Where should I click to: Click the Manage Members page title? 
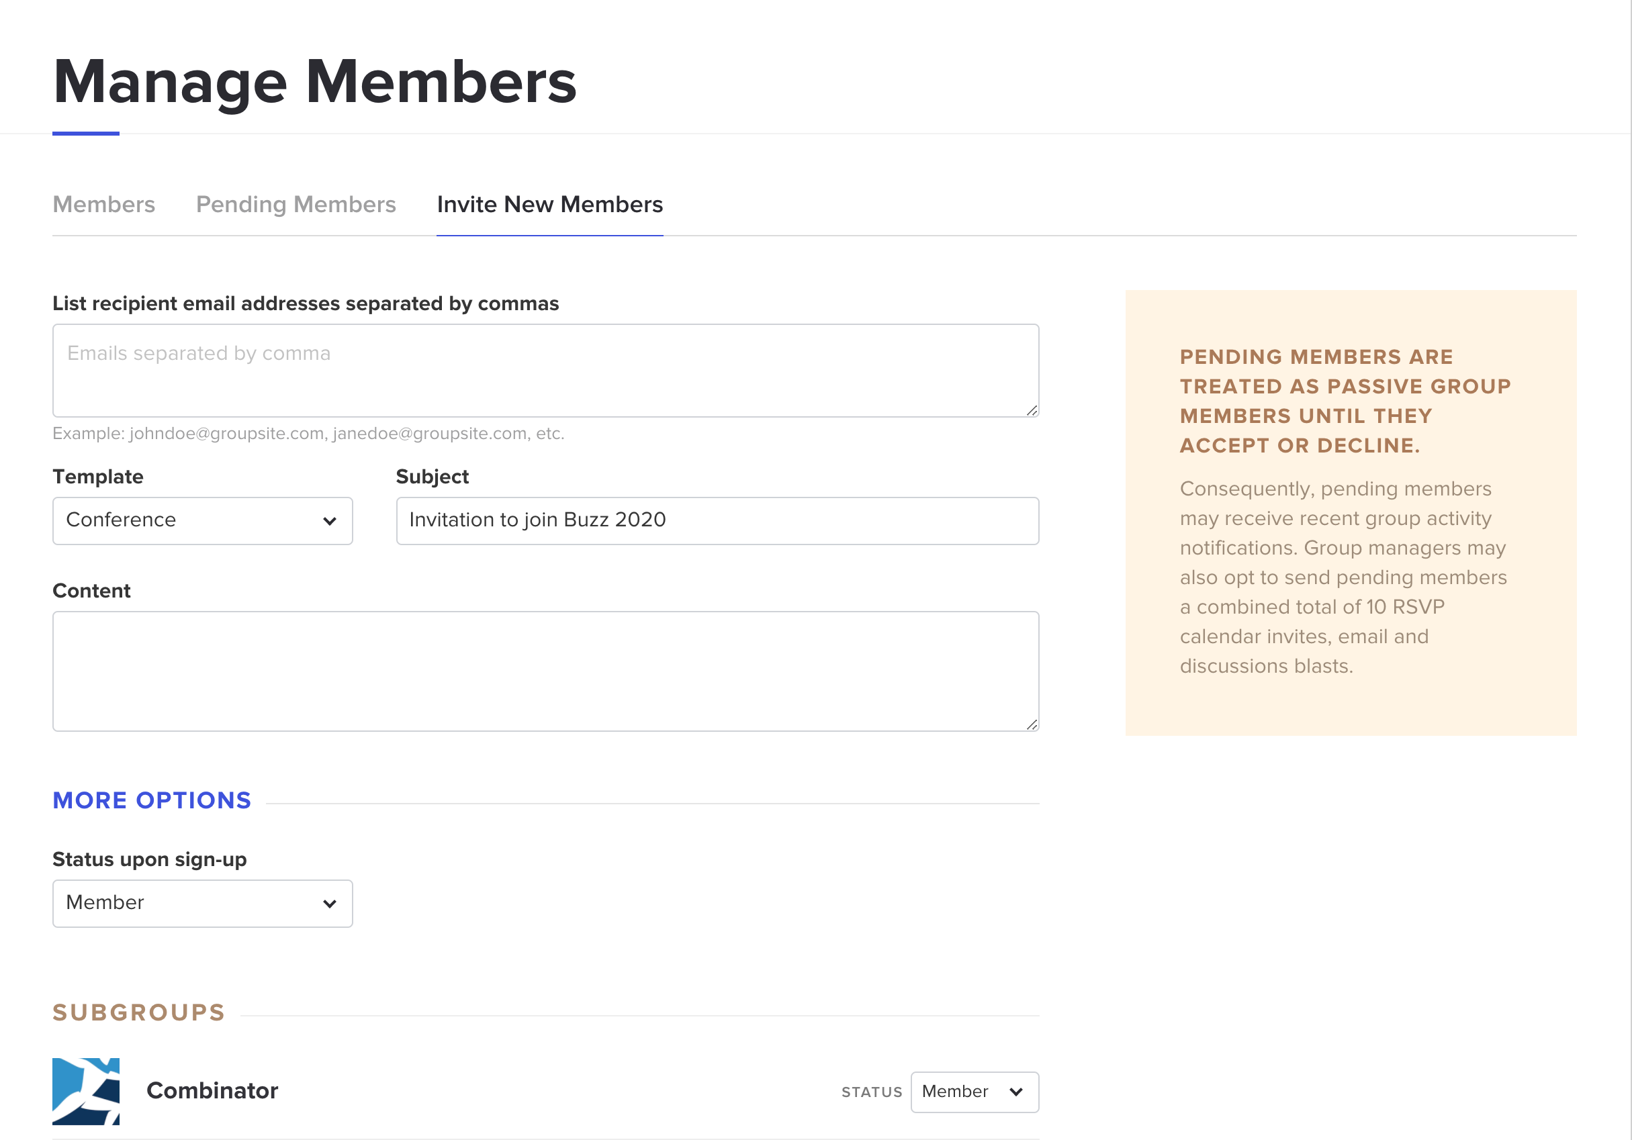click(x=314, y=82)
